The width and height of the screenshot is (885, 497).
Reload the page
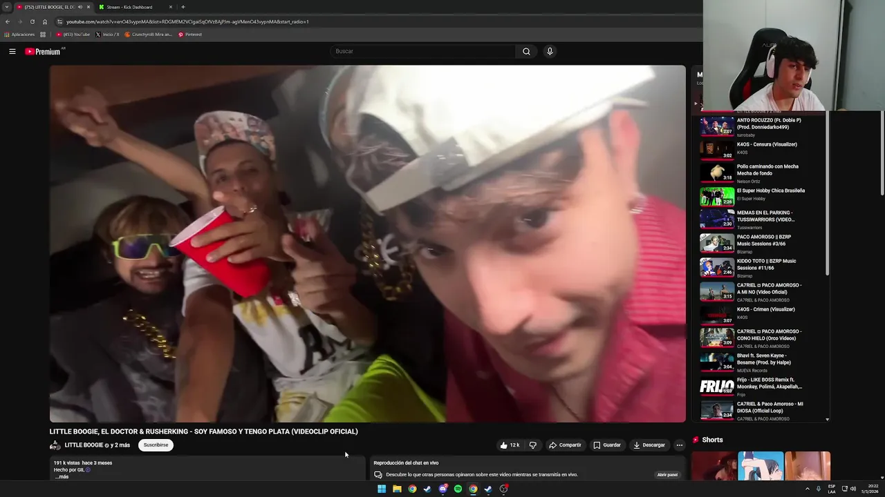pos(32,21)
